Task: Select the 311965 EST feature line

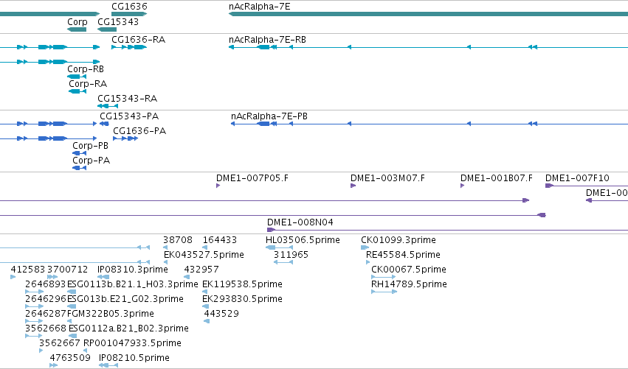Action: point(283,262)
